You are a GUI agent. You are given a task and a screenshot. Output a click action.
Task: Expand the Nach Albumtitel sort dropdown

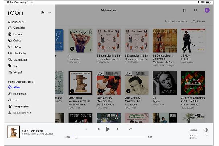click(x=176, y=21)
